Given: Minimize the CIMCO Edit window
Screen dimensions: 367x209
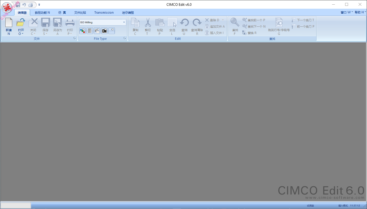Looking at the screenshot, I should (x=333, y=4).
